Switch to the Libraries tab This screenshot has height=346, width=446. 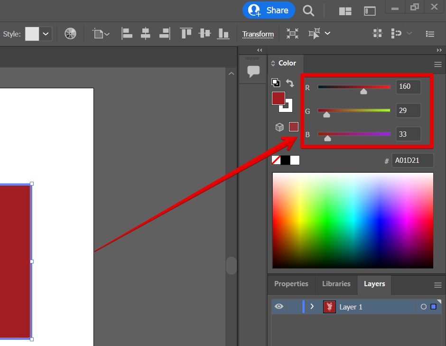click(x=336, y=284)
